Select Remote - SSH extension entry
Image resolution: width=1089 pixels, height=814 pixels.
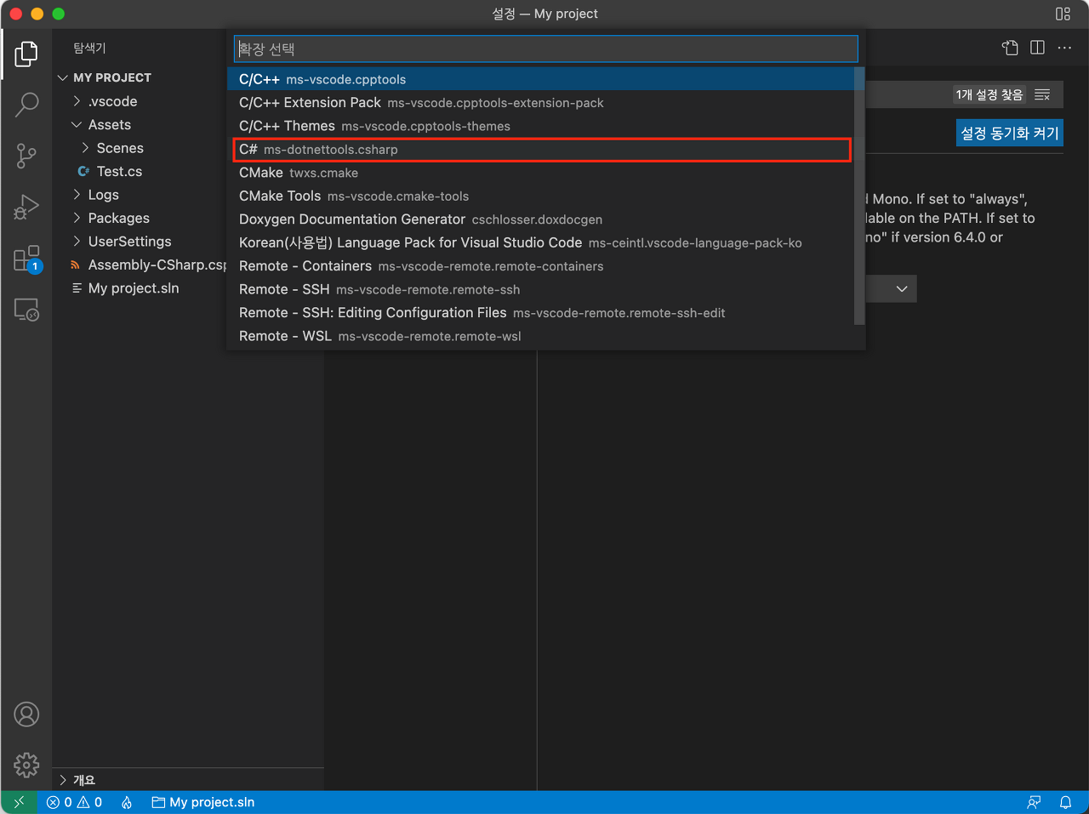click(x=540, y=289)
